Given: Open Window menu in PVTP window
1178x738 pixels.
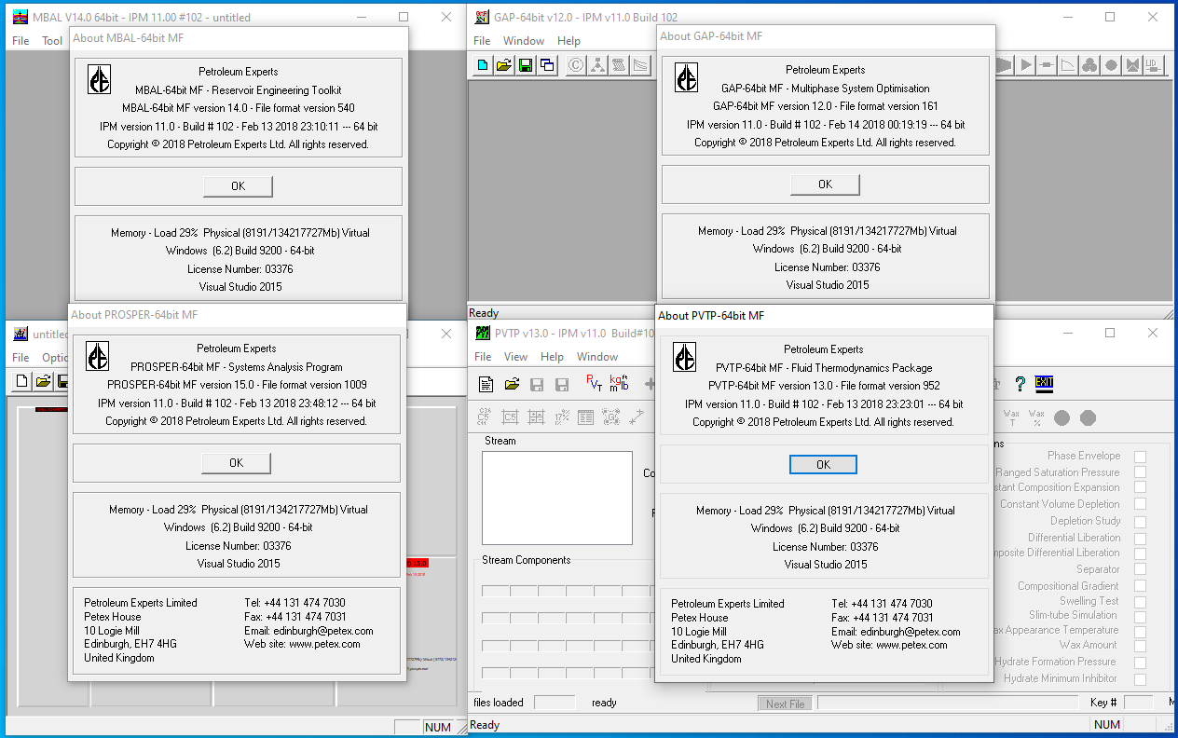Looking at the screenshot, I should [x=597, y=357].
